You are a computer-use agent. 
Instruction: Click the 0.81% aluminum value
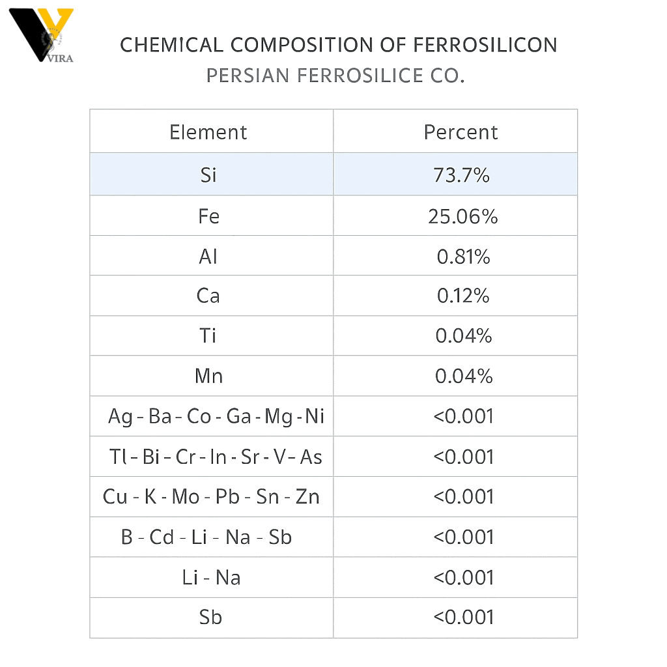[463, 257]
